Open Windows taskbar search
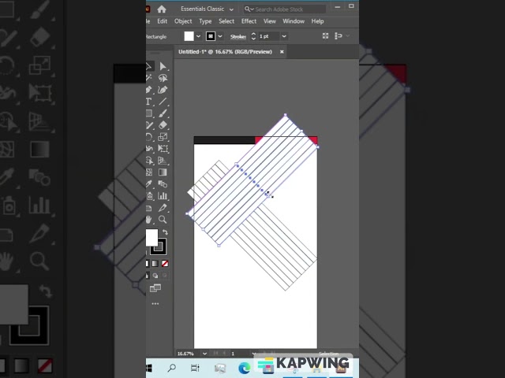 (172, 368)
